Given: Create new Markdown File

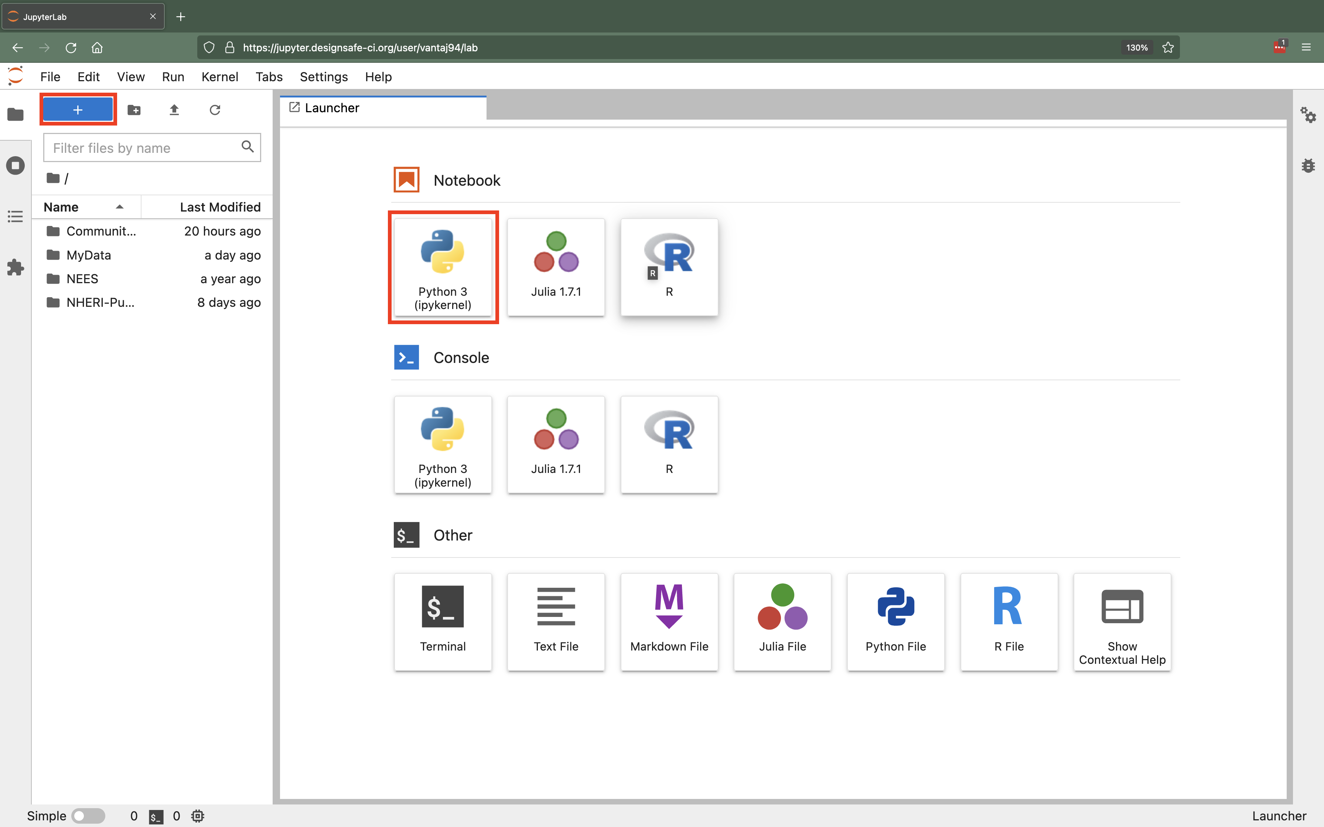Looking at the screenshot, I should click(x=669, y=620).
